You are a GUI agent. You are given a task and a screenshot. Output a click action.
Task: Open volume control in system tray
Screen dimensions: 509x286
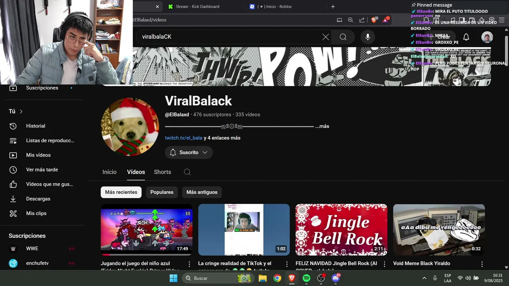(x=468, y=278)
